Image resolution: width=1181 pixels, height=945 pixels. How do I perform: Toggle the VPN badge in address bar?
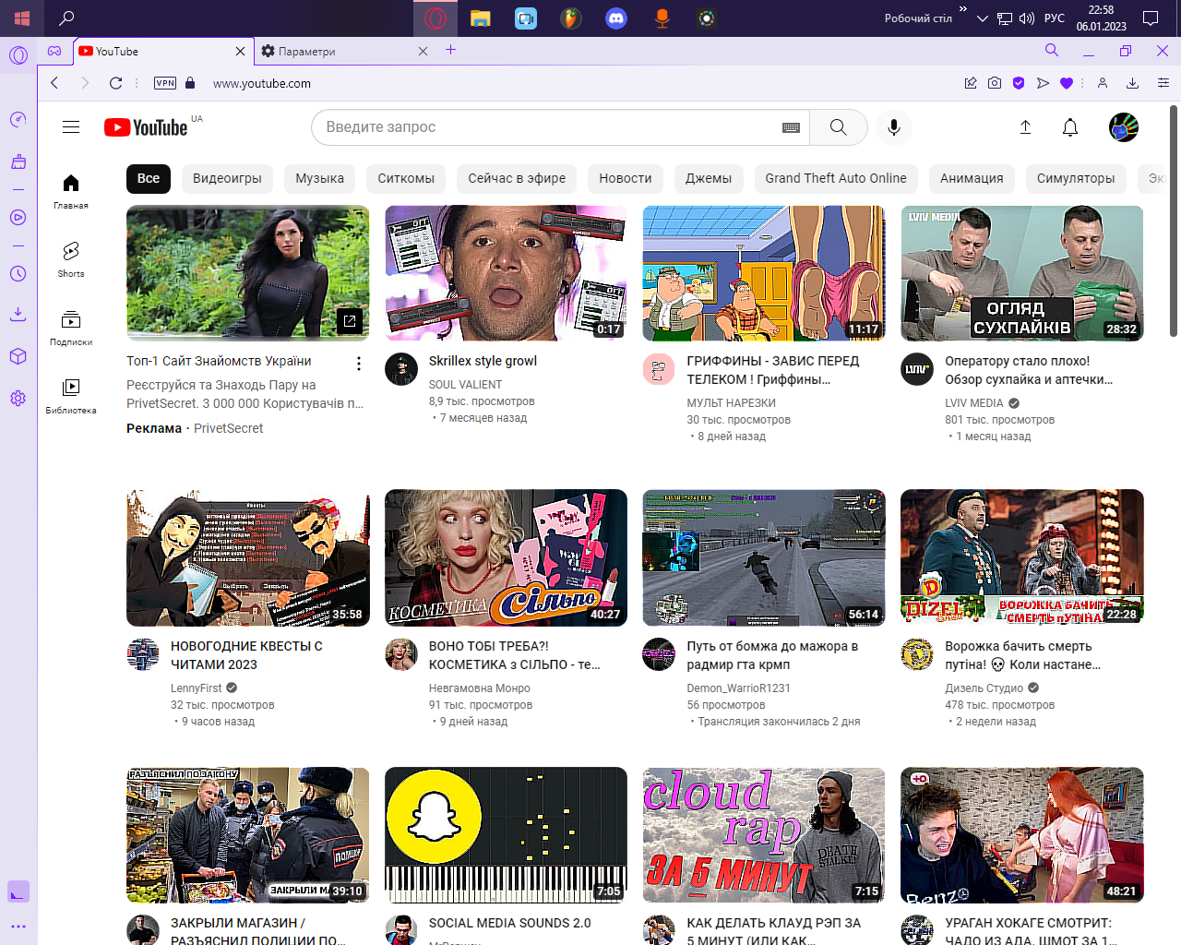coord(165,83)
